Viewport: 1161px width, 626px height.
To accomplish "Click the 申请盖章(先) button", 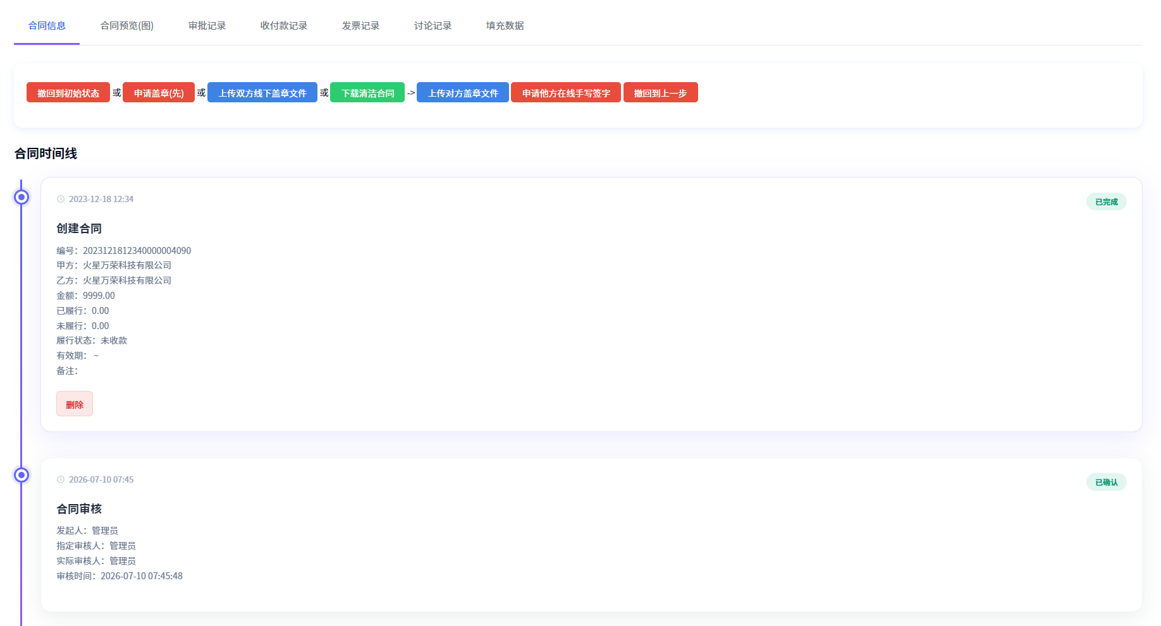I will (159, 93).
